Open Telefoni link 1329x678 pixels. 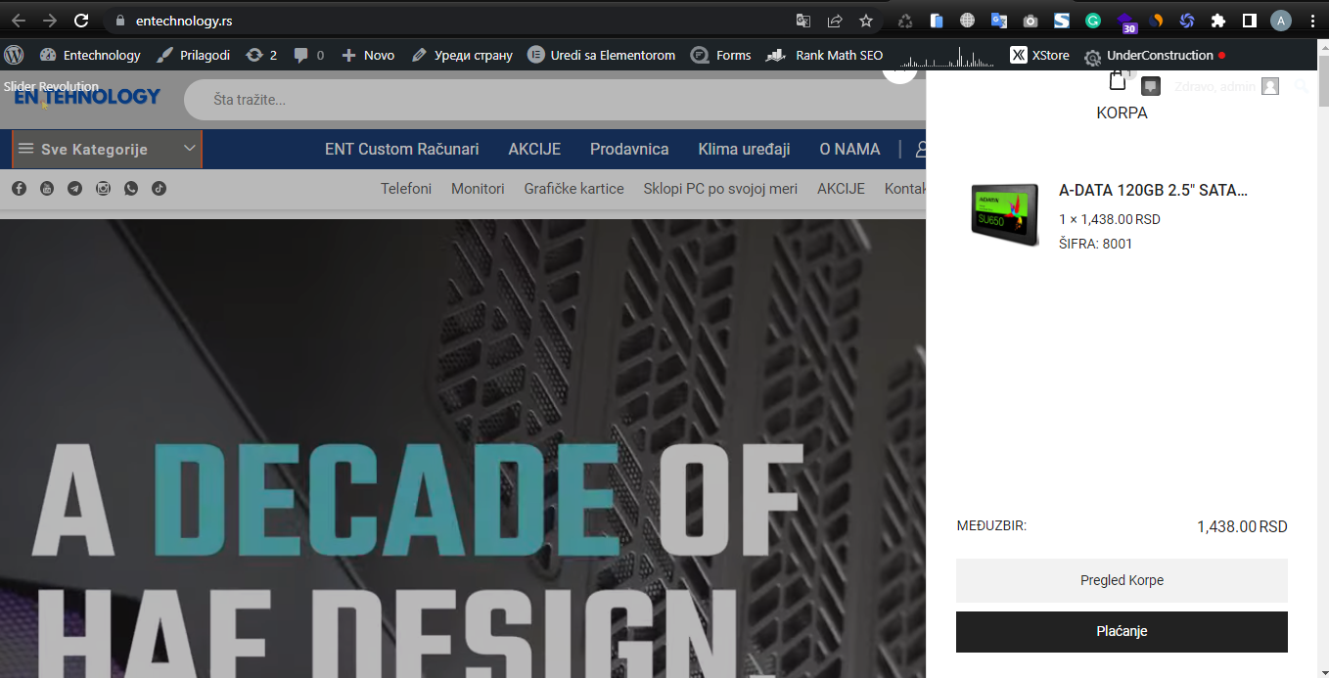[x=406, y=188]
